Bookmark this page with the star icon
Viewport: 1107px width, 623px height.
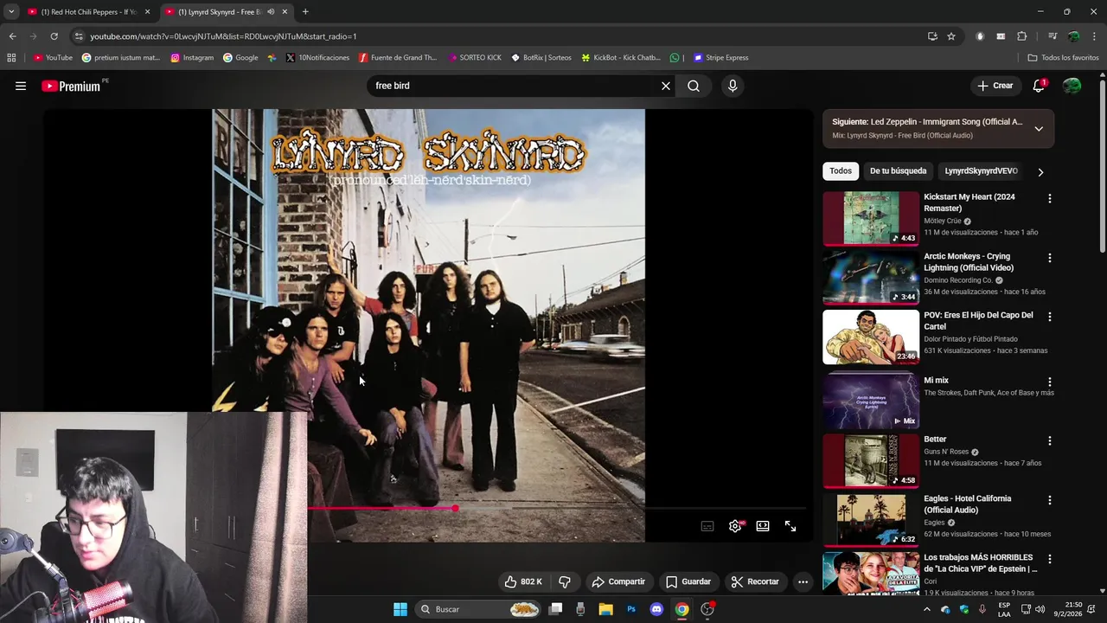[x=951, y=36]
